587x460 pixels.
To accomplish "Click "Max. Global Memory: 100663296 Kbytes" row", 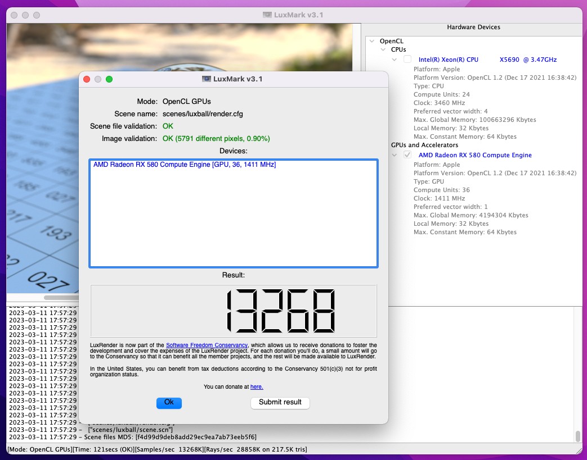I will click(474, 120).
